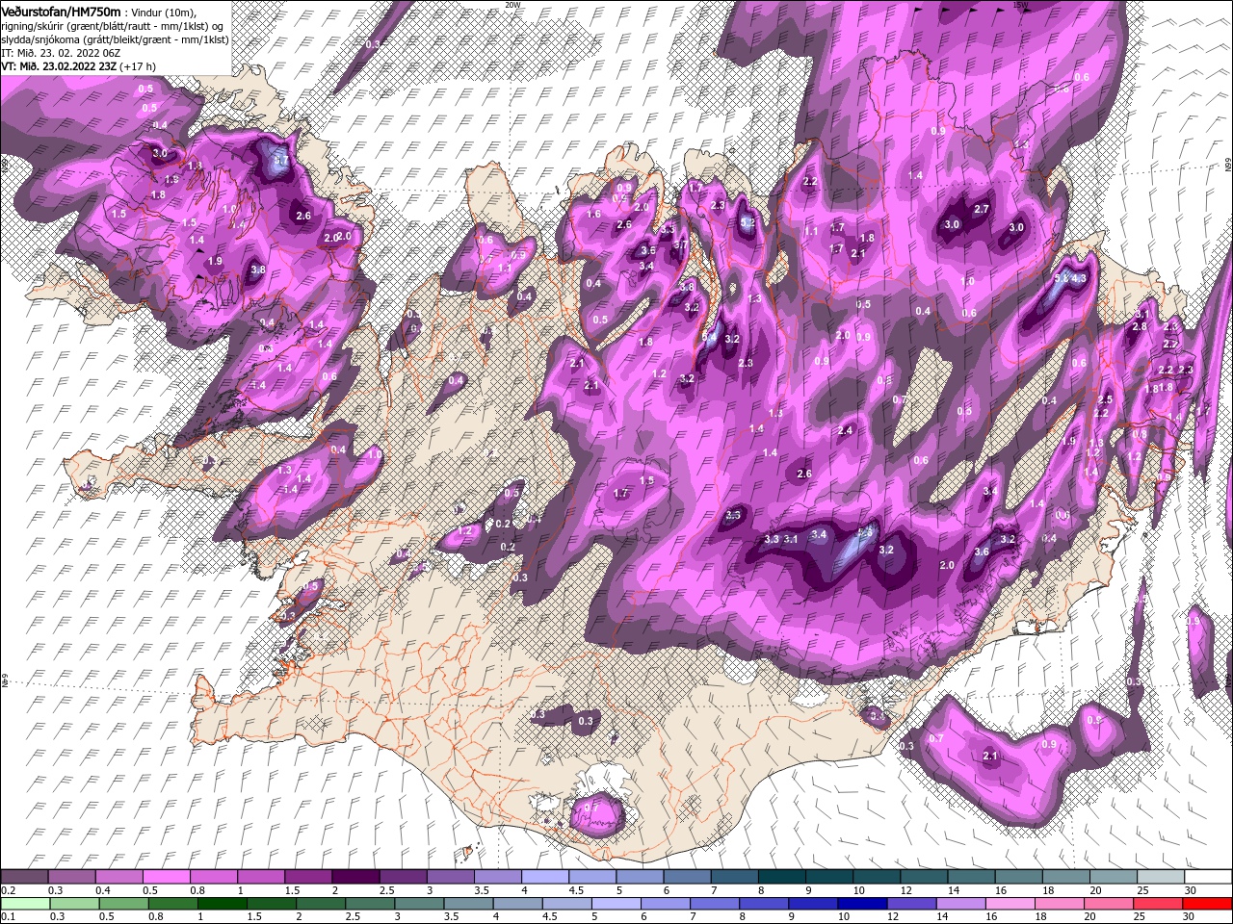Select the steel blue 6–7 upper legend swatch
The width and height of the screenshot is (1233, 924).
pos(686,877)
